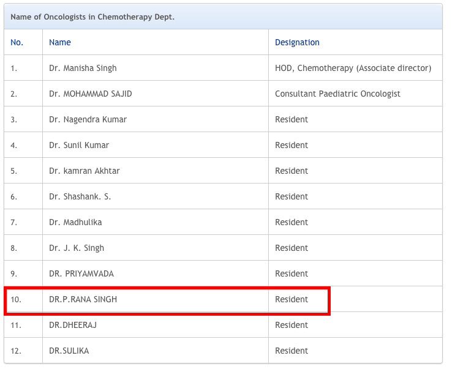Screen dimensions: 455x372
Task: Click row number "9."
Action: (x=13, y=274)
